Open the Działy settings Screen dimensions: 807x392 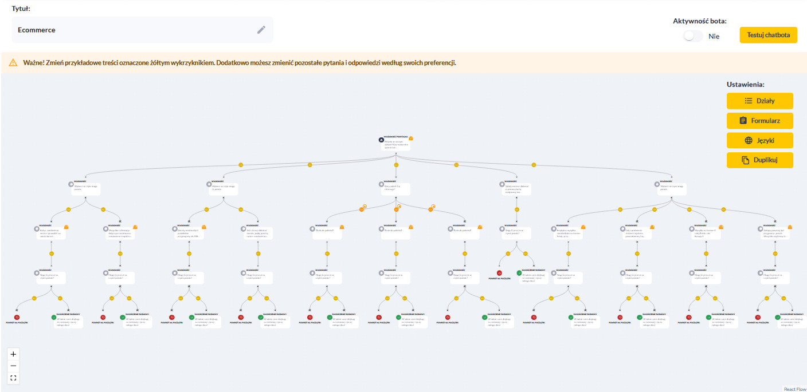point(759,101)
